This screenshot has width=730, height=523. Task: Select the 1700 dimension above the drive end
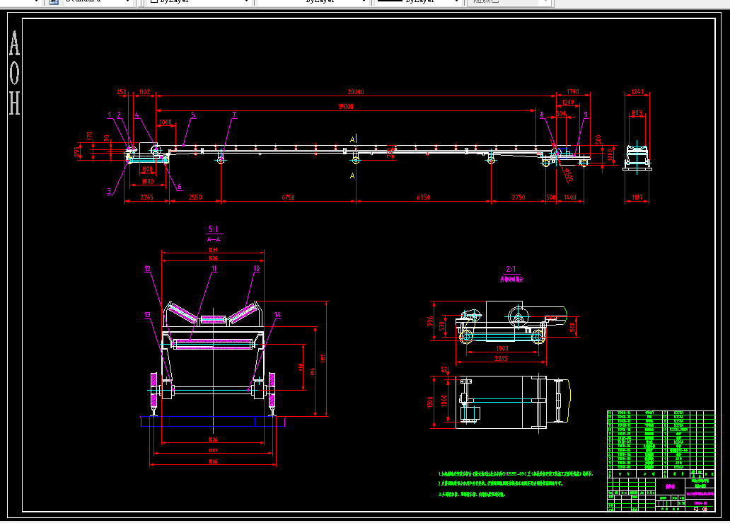click(573, 92)
